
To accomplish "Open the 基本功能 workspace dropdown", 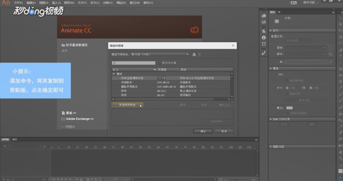I will (x=311, y=3).
